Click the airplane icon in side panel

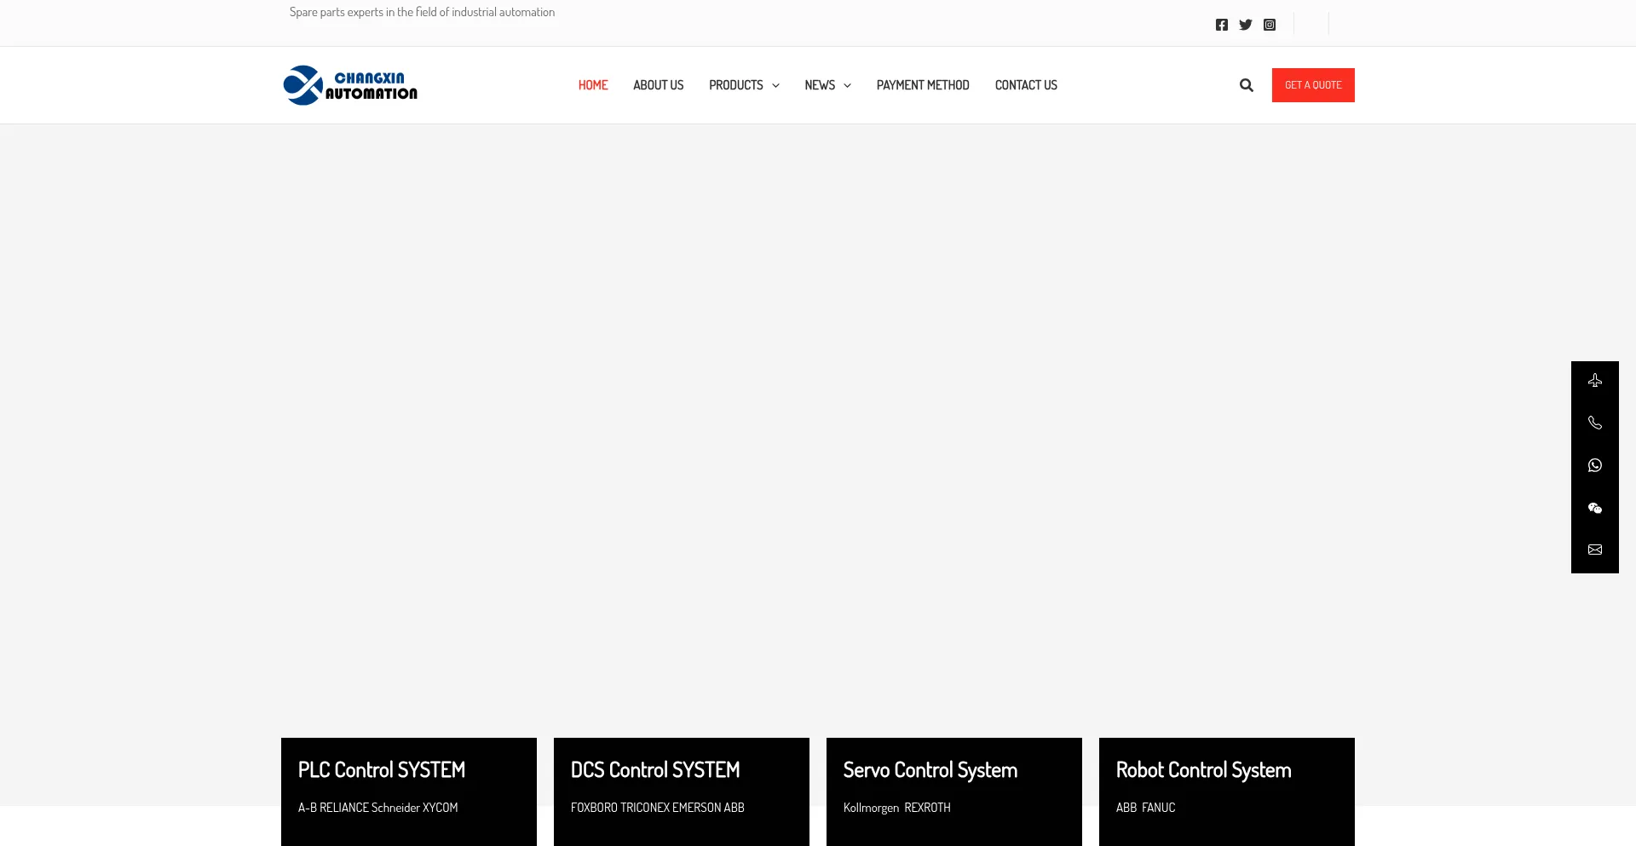point(1594,381)
